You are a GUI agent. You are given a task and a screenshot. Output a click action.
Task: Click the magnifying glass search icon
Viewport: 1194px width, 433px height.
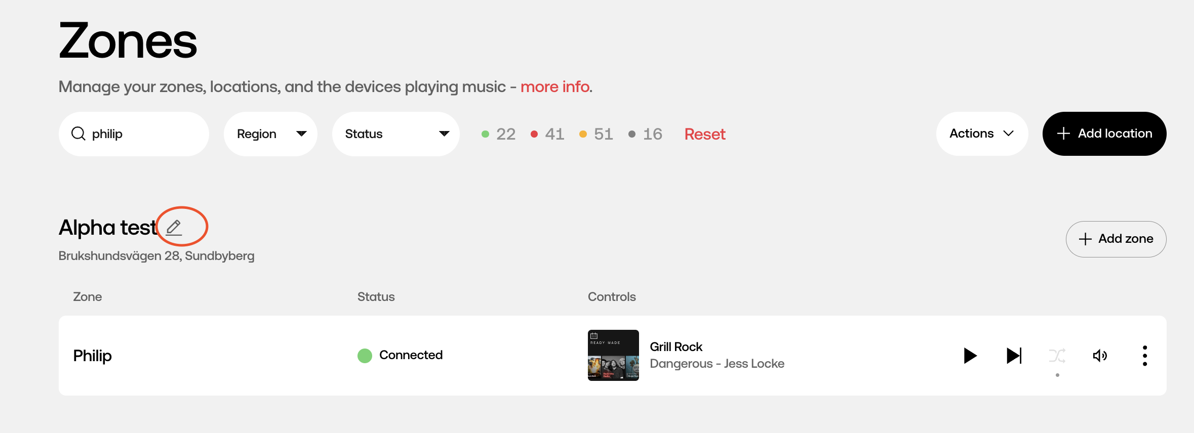pos(78,134)
